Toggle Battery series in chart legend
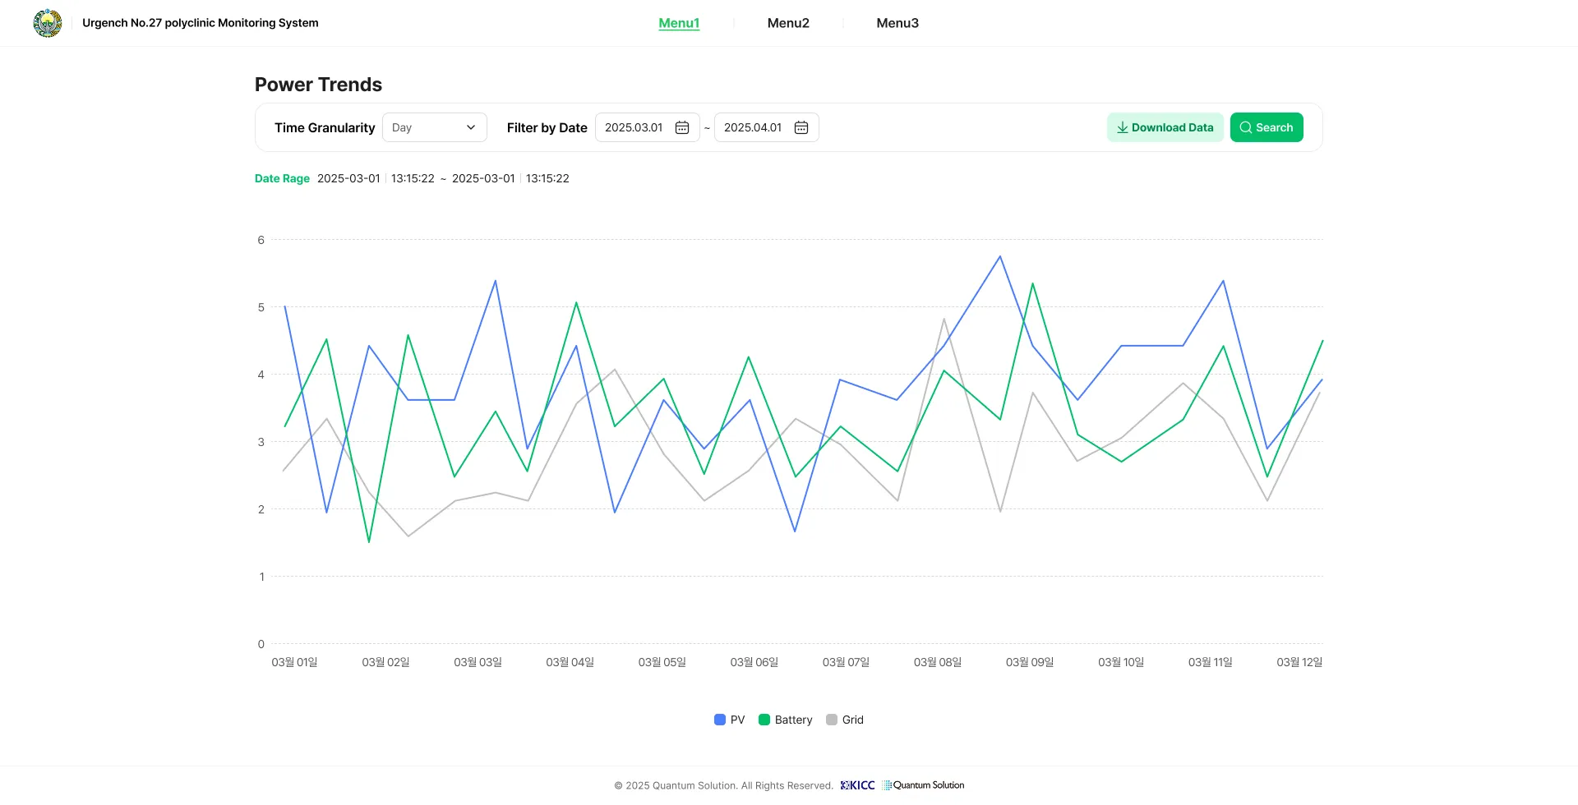The height and width of the screenshot is (805, 1578). [786, 720]
